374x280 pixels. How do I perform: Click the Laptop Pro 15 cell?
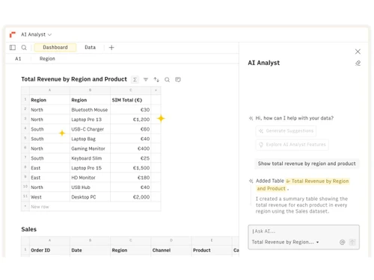pos(90,168)
